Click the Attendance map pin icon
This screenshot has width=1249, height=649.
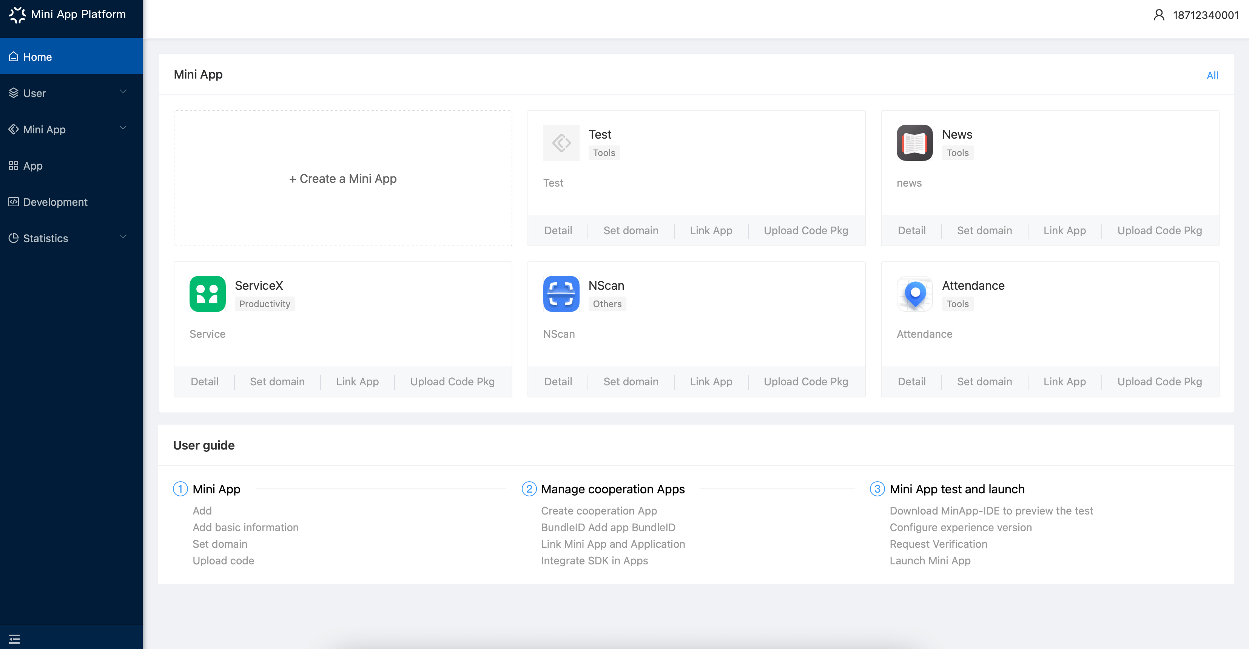(914, 294)
